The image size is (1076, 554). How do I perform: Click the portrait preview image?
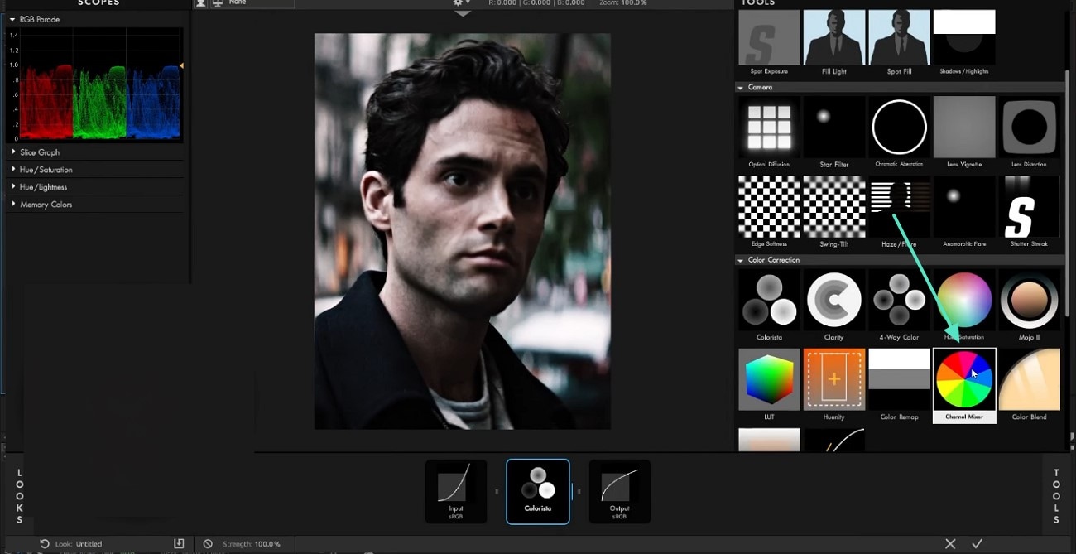tap(462, 231)
